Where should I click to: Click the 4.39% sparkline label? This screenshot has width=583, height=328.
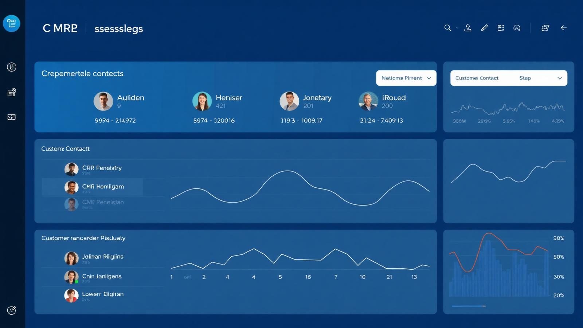click(558, 121)
